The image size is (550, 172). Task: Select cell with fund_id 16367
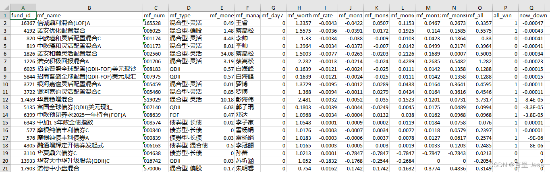23,23
